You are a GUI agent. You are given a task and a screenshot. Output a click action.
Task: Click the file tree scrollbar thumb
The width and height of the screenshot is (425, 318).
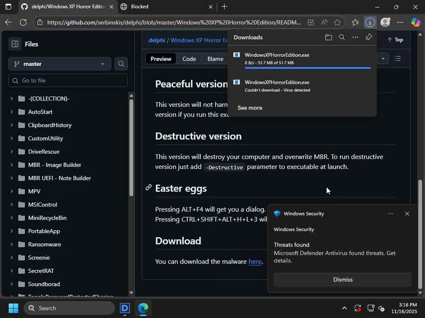[x=131, y=148]
